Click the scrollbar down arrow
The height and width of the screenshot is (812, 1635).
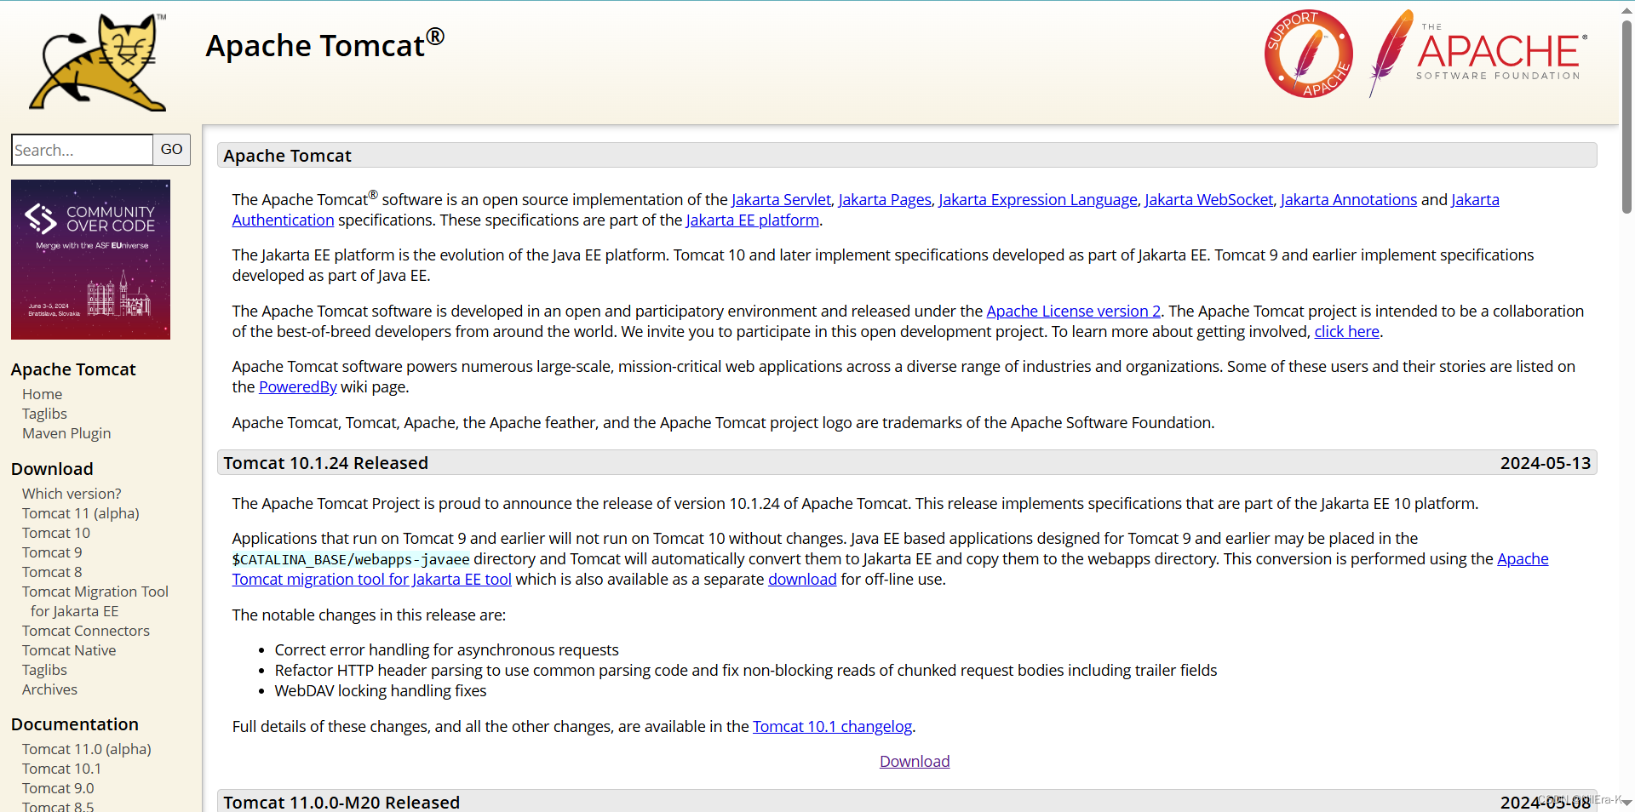[x=1626, y=803]
